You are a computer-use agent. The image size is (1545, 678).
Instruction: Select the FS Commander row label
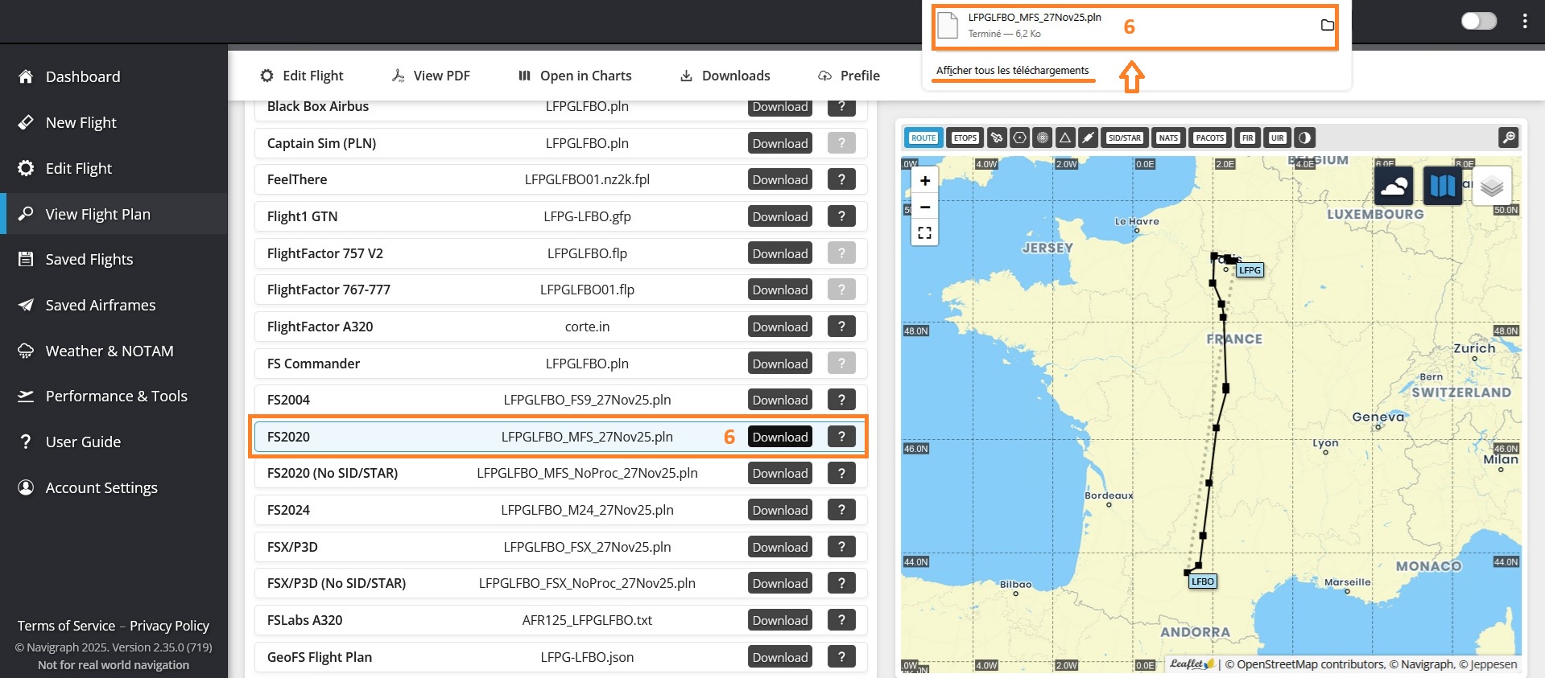[x=313, y=364]
